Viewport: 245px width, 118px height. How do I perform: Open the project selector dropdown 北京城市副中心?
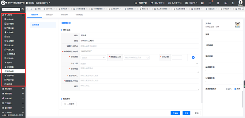43,3
